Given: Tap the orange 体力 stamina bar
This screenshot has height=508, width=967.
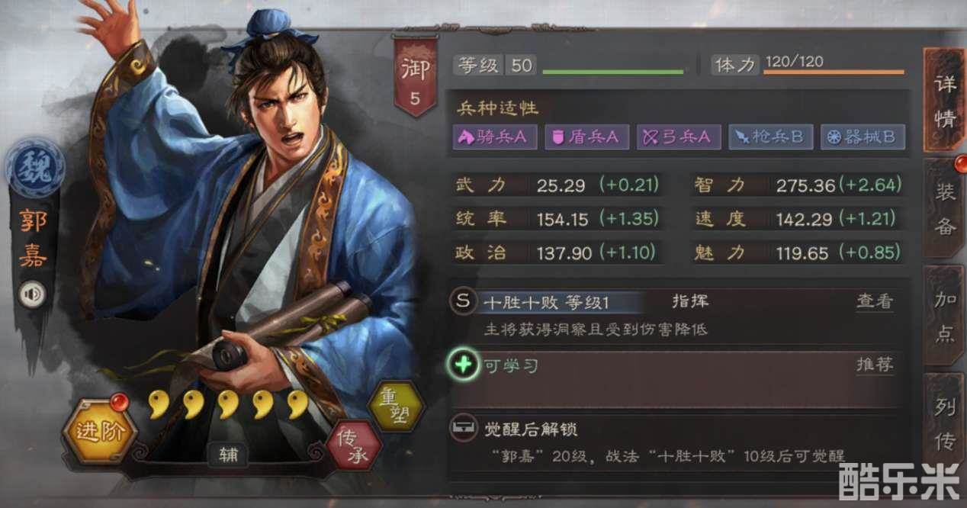Looking at the screenshot, I should pyautogui.click(x=834, y=72).
